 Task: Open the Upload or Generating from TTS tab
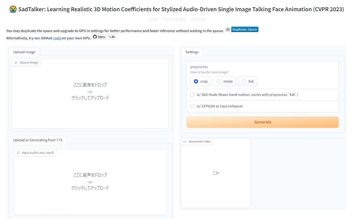click(38, 140)
